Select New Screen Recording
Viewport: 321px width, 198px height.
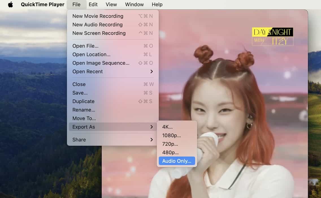[99, 33]
